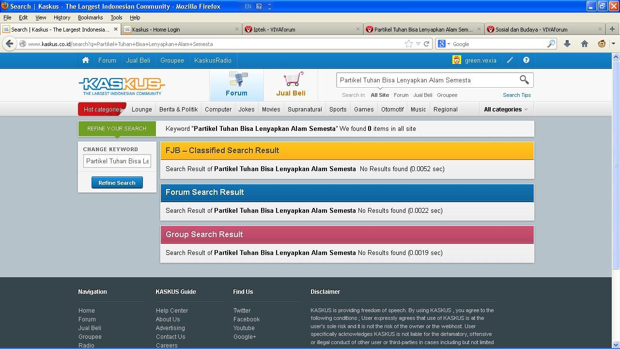
Task: Click the Change Keyword input field
Action: click(117, 161)
